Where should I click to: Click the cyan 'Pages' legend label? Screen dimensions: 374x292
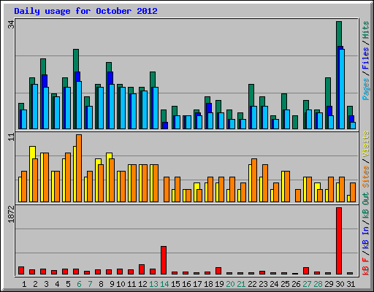(x=366, y=89)
